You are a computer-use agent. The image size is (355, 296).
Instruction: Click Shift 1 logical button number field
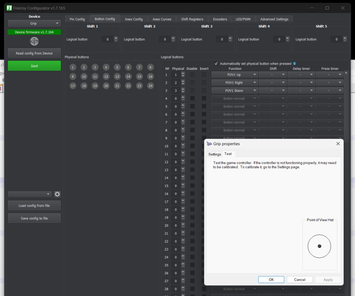[107, 39]
